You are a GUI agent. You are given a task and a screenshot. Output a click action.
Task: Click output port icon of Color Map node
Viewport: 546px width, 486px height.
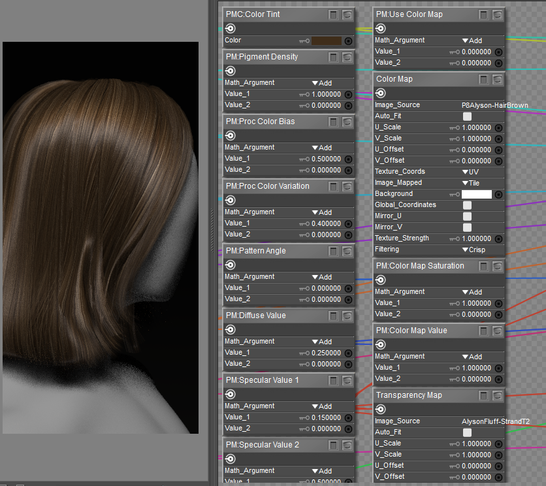pyautogui.click(x=381, y=93)
